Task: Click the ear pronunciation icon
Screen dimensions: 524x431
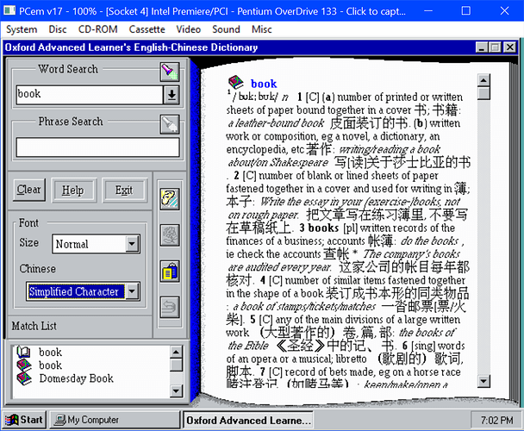Action: click(x=170, y=199)
